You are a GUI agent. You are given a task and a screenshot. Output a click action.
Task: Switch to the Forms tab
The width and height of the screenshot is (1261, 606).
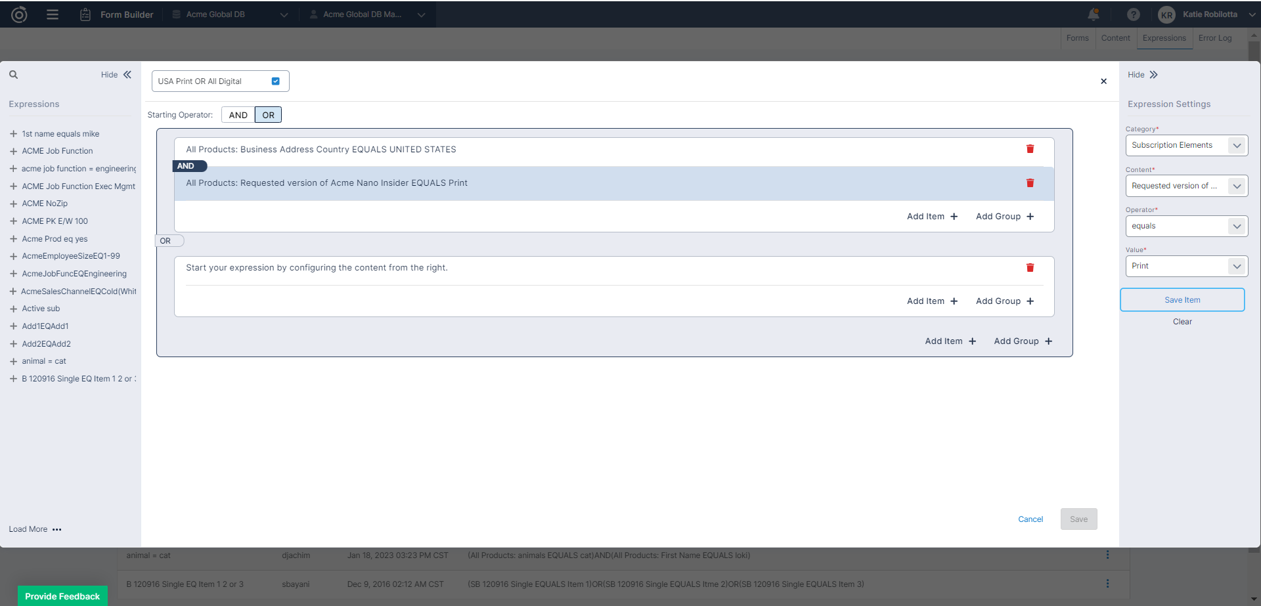tap(1077, 38)
